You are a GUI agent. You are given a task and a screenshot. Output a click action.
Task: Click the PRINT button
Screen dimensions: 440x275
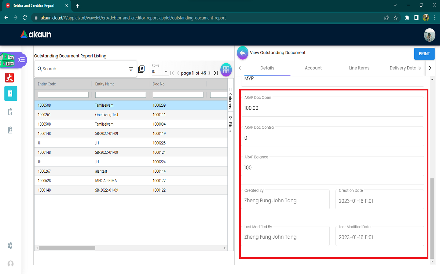(424, 54)
